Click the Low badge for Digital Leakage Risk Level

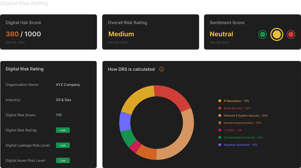click(63, 145)
